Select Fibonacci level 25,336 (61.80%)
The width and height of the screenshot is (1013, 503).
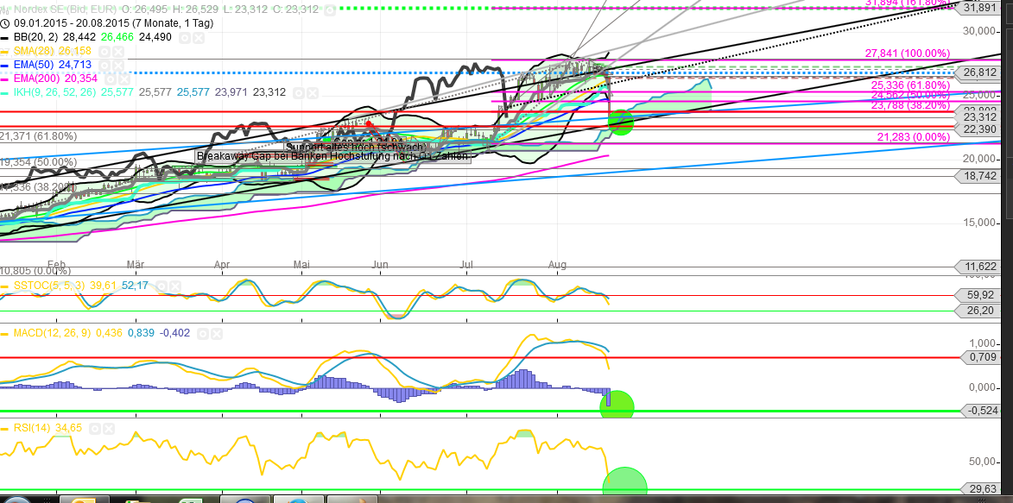[911, 85]
